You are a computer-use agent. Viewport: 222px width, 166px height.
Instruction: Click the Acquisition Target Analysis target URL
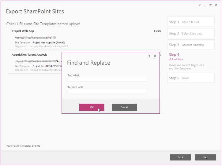(38, 61)
